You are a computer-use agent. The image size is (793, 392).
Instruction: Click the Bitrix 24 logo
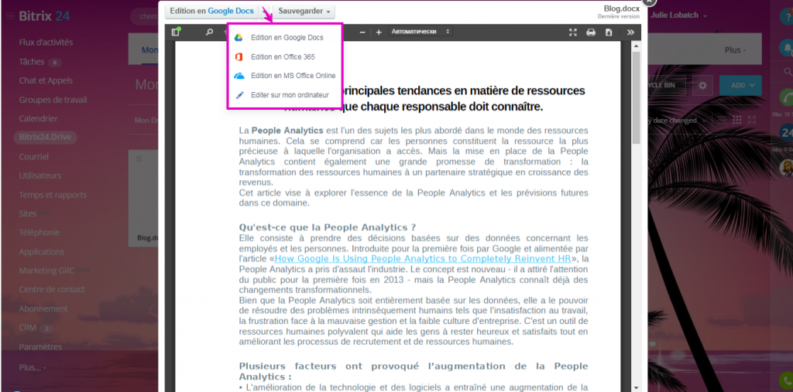coord(44,16)
